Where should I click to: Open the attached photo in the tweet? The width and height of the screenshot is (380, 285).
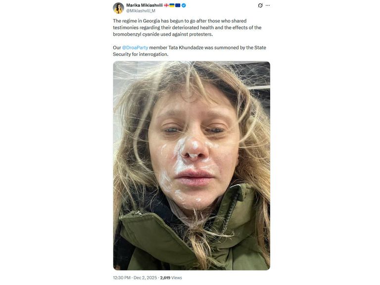click(191, 165)
